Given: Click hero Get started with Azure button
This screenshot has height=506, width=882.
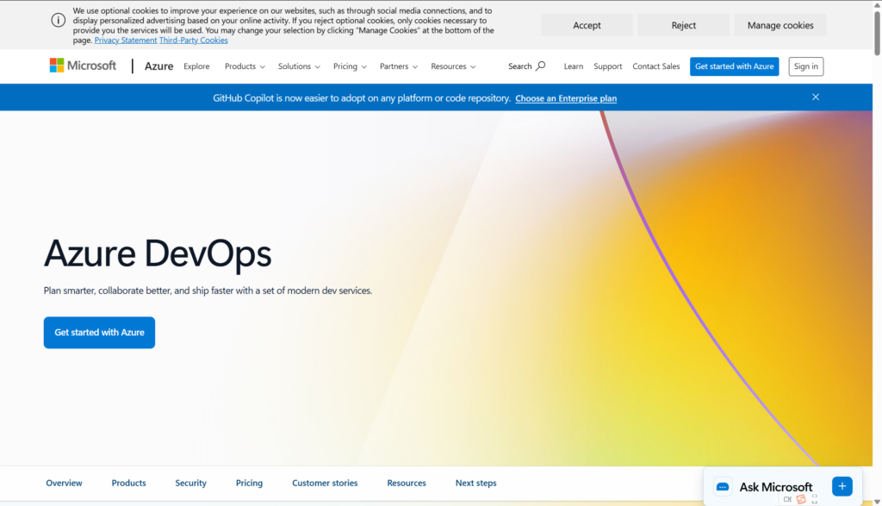Looking at the screenshot, I should pos(100,333).
